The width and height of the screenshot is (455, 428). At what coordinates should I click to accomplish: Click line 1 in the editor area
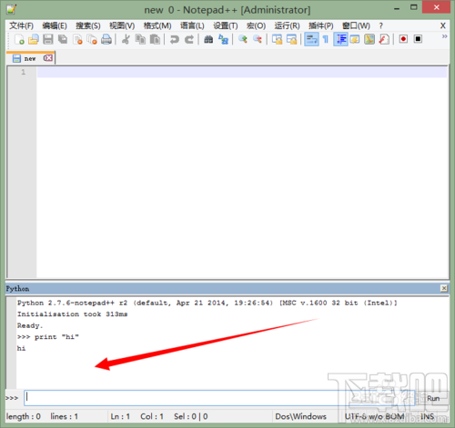pyautogui.click(x=242, y=72)
